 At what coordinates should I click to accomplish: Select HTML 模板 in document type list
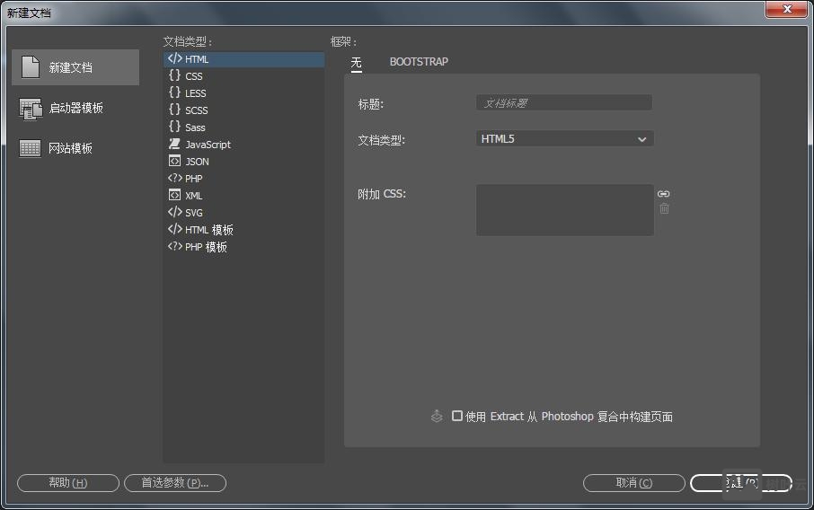(x=244, y=230)
